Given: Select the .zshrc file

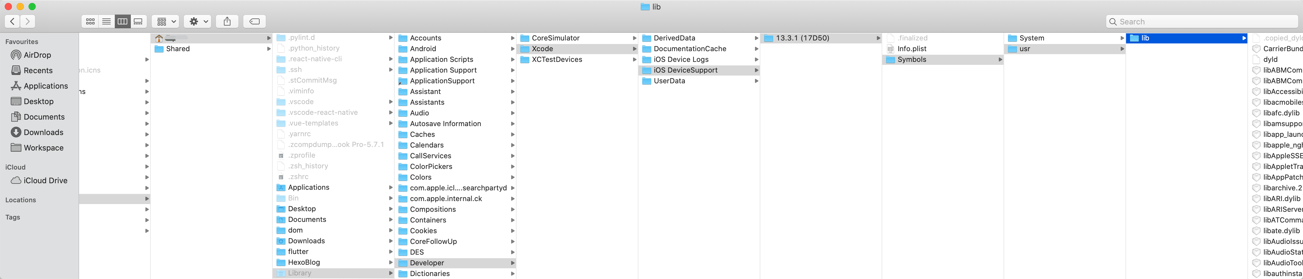Looking at the screenshot, I should click(x=333, y=177).
